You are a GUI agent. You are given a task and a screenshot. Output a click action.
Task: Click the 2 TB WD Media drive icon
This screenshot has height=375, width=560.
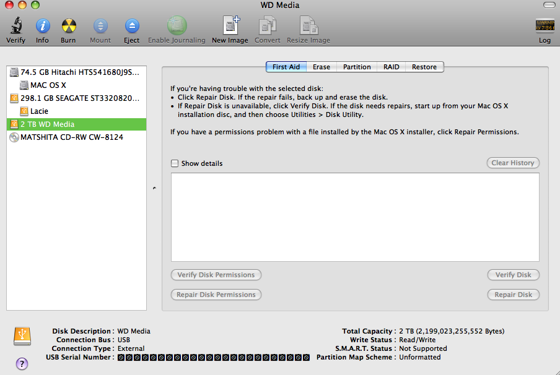point(14,124)
